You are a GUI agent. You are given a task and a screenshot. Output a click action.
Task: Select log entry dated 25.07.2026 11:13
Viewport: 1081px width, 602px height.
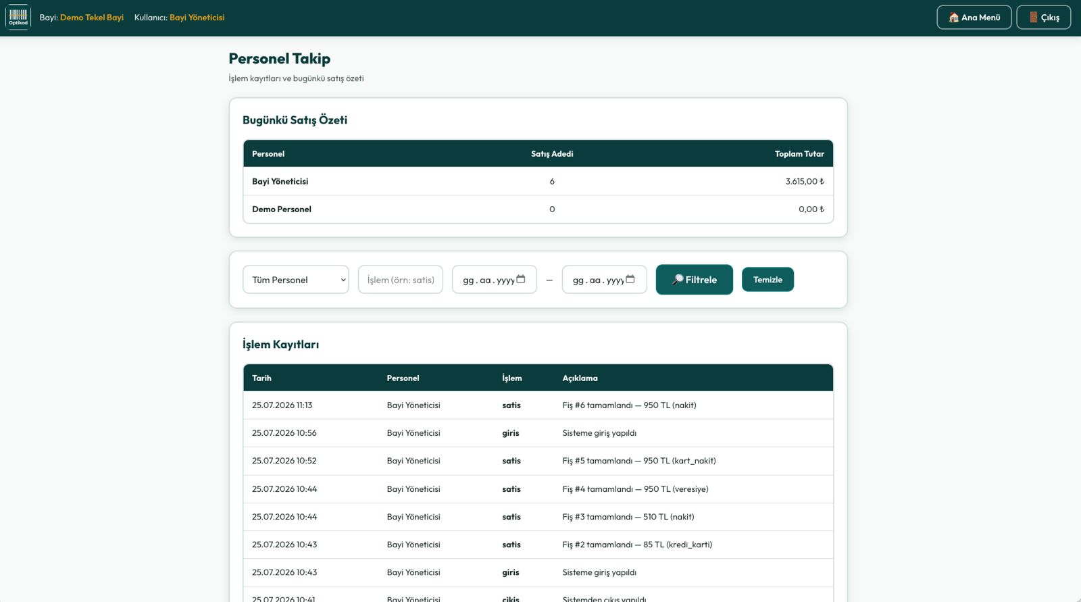coord(538,405)
